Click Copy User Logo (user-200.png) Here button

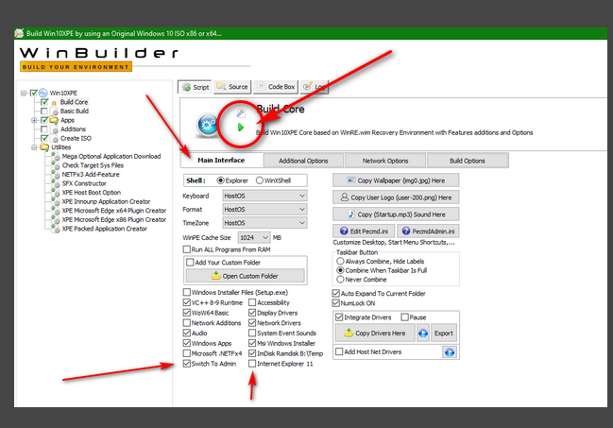pyautogui.click(x=396, y=197)
